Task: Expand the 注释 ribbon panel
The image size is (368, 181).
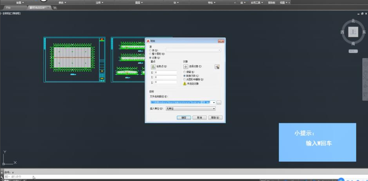Action: point(99,3)
